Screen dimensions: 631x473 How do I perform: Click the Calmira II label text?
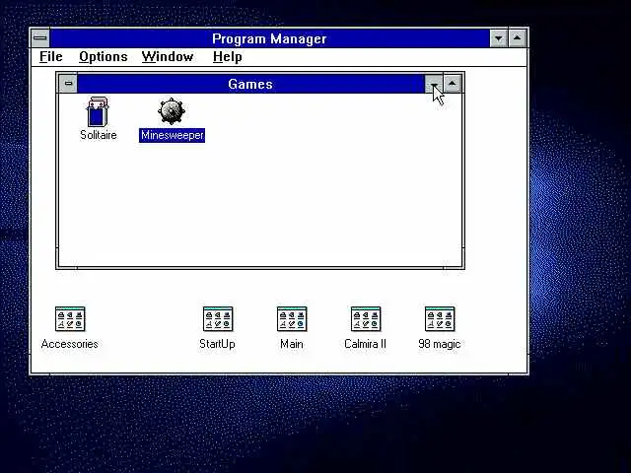[366, 344]
